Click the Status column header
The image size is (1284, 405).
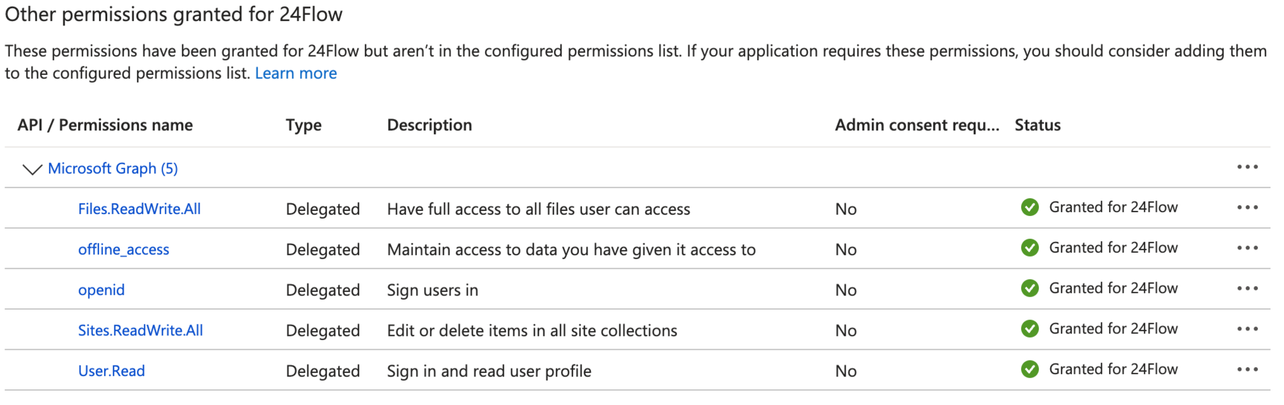pos(1037,125)
